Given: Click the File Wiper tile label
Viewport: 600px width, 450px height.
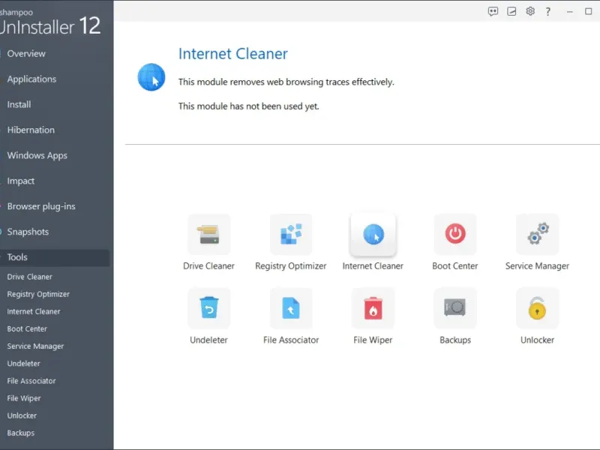Looking at the screenshot, I should [373, 340].
